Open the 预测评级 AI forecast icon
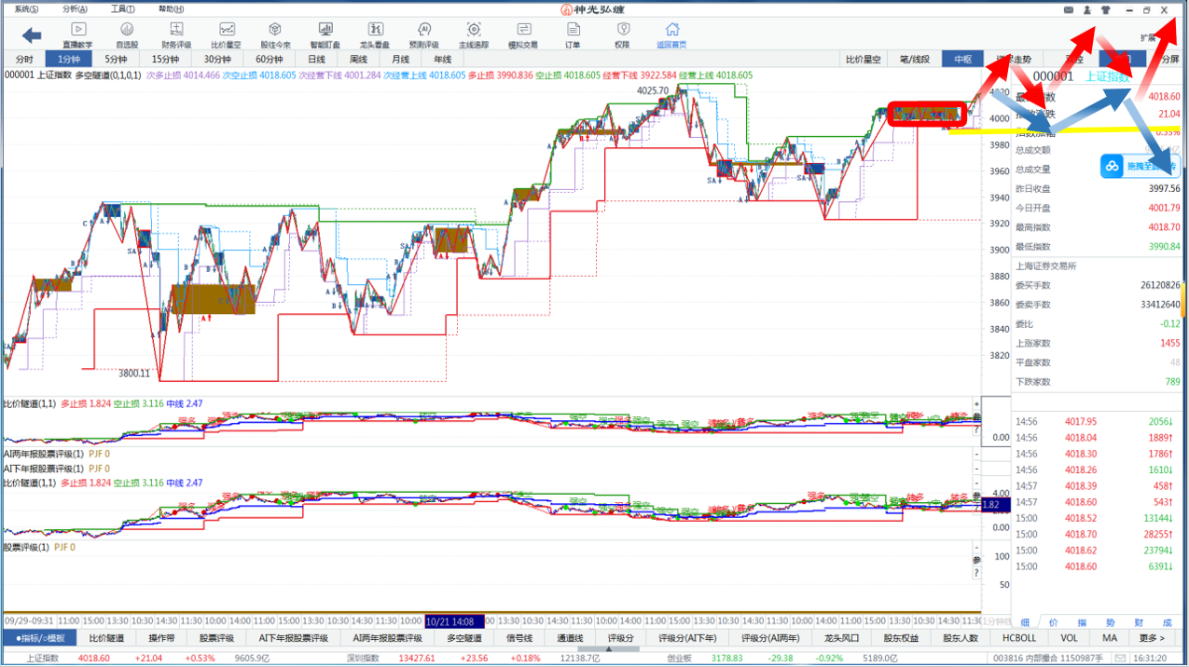 (x=424, y=35)
